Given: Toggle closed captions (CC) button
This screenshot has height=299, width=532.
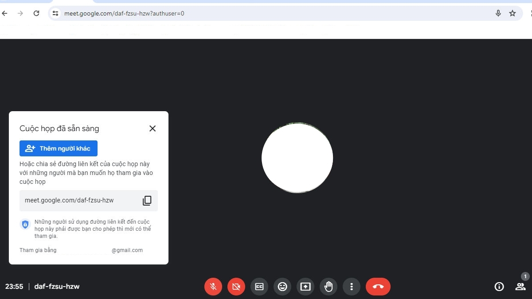Looking at the screenshot, I should point(259,287).
